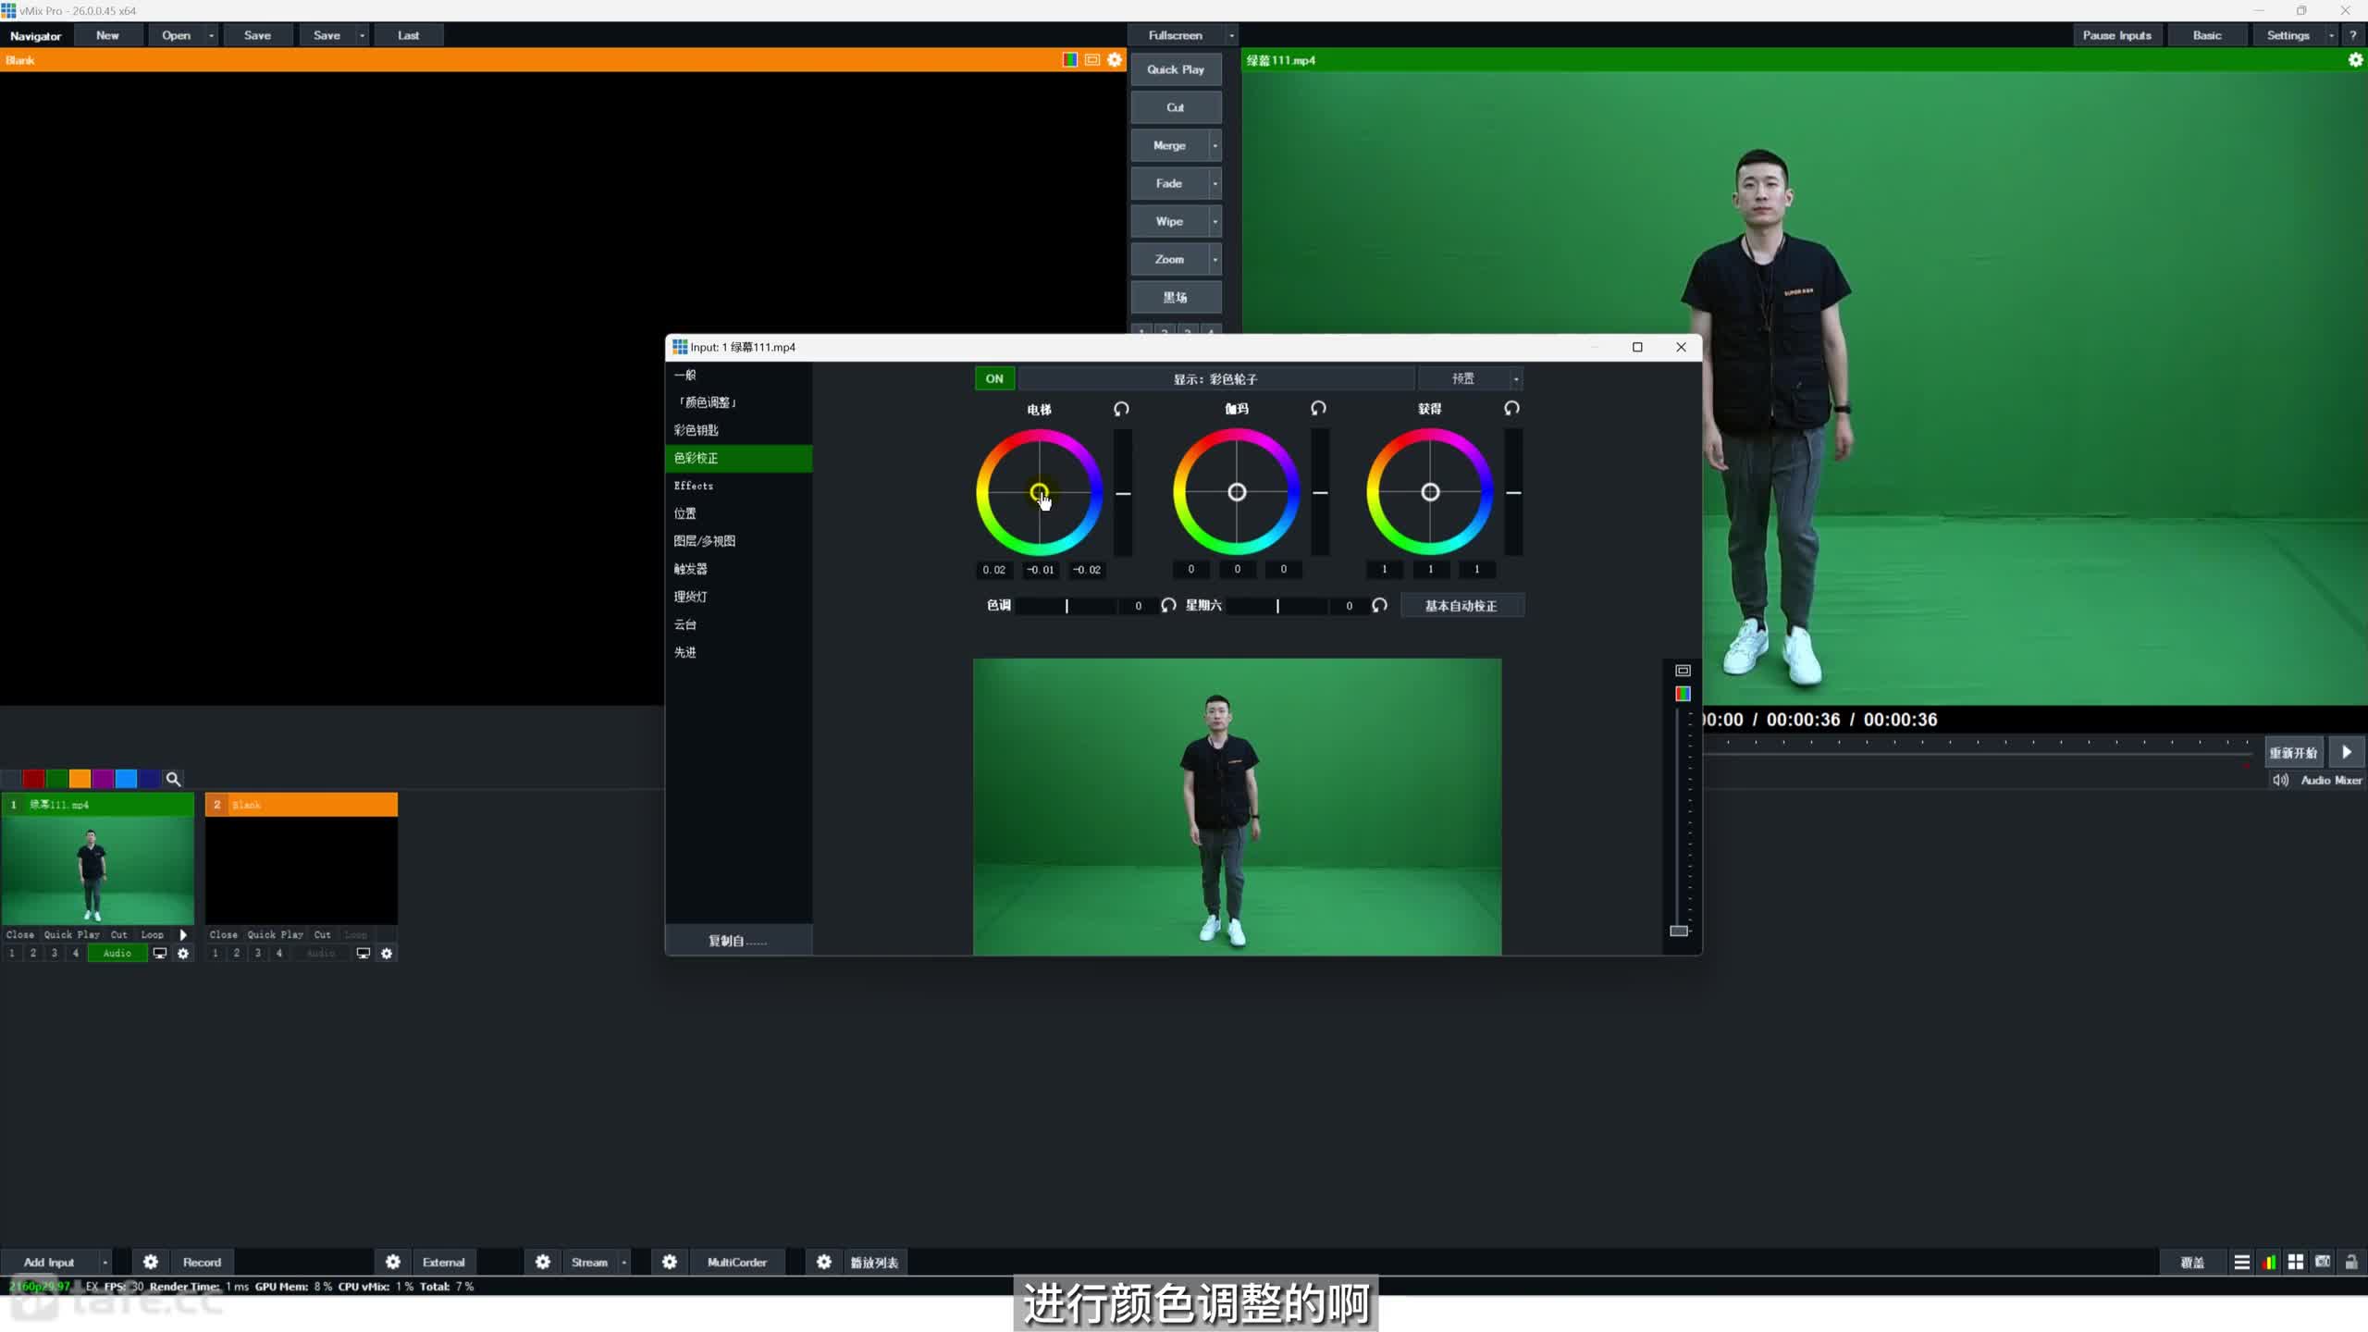
Task: Reset the 伽玛 (Gamma) color wheel
Action: [1318, 408]
